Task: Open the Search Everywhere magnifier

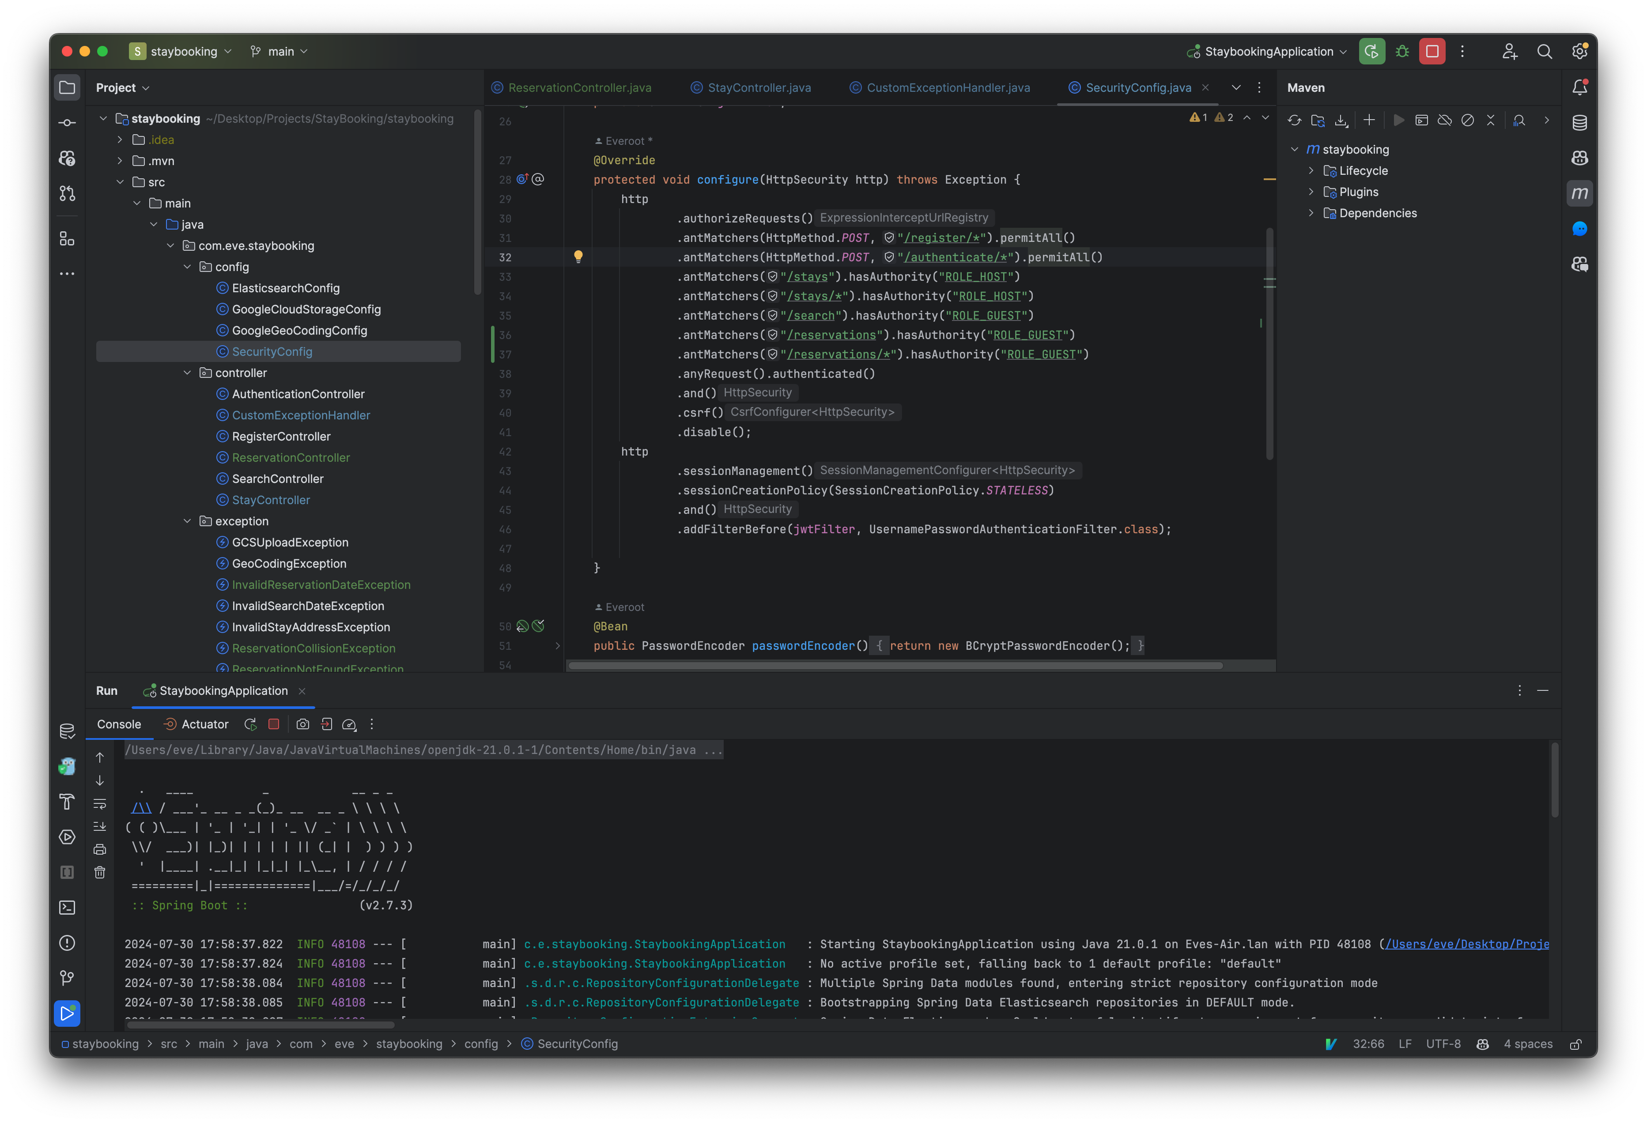Action: (1545, 51)
